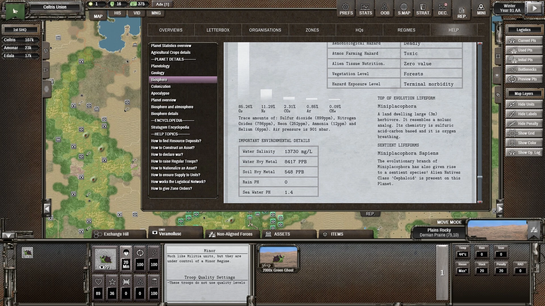This screenshot has height=306, width=545.
Task: Toggle Hide Labels map layer
Action: (x=524, y=114)
